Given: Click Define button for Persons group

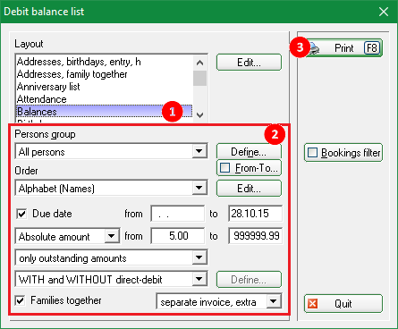Looking at the screenshot, I should [x=249, y=152].
